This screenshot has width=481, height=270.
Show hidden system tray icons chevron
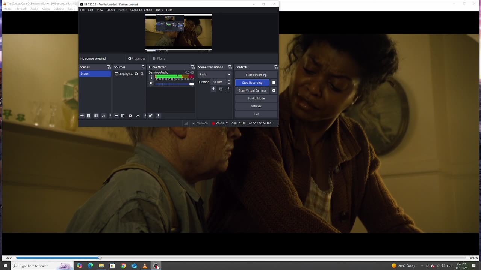coord(422,266)
